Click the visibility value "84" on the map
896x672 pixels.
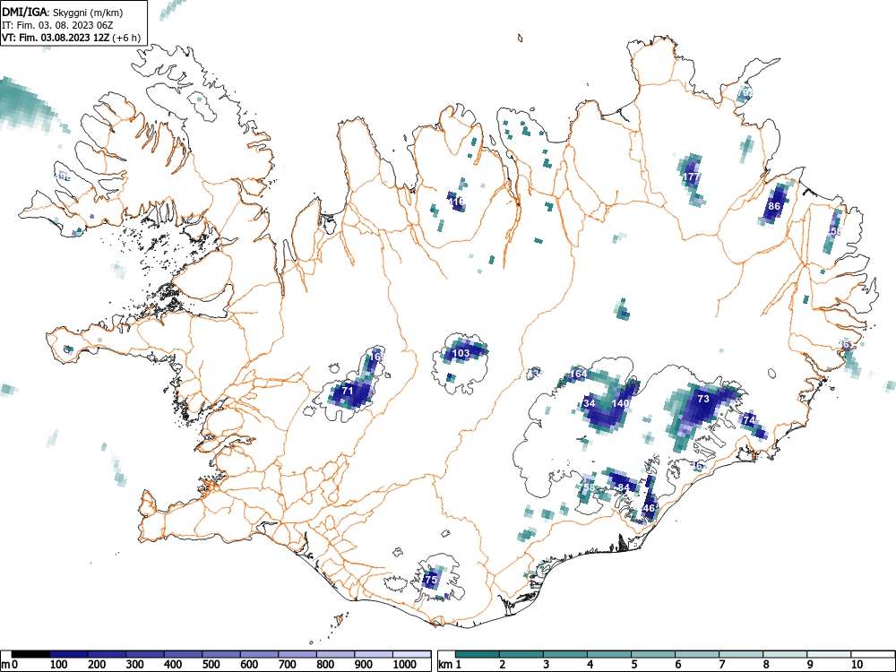(624, 487)
